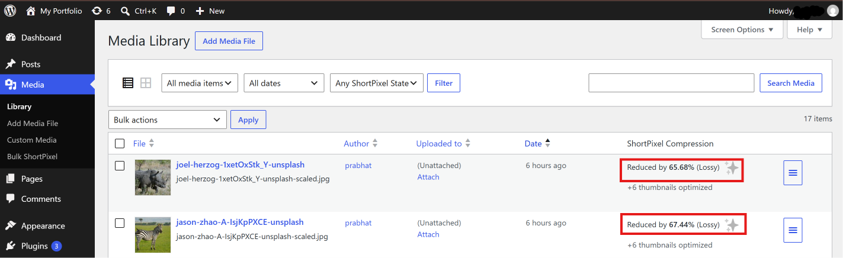Click the Dashboard gauge icon

coord(11,38)
